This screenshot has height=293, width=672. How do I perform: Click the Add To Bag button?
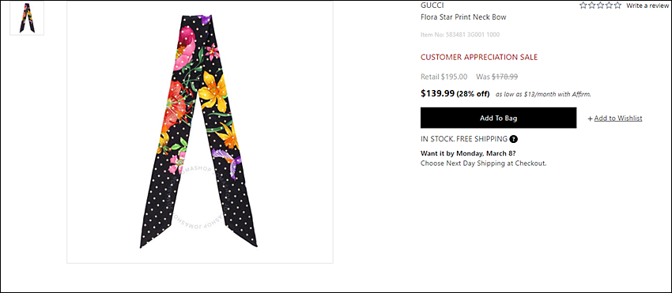498,118
